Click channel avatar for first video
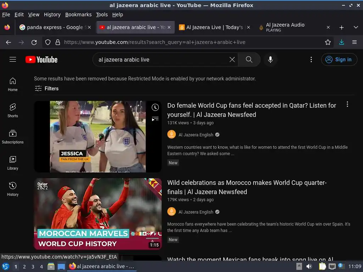363x272 pixels. [x=172, y=134]
